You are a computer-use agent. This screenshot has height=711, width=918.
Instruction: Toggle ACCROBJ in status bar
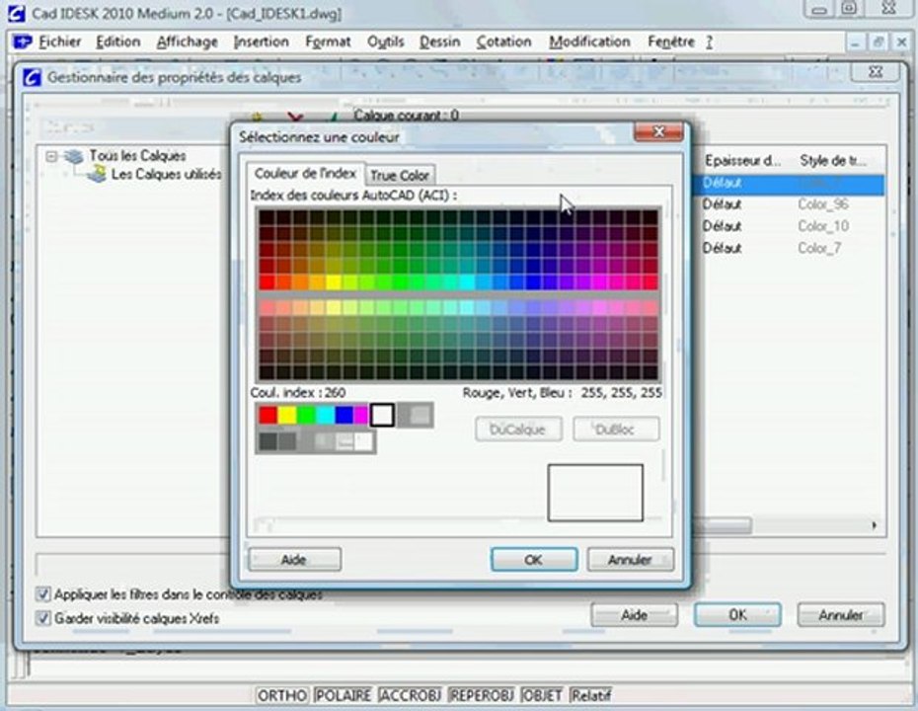(x=410, y=695)
